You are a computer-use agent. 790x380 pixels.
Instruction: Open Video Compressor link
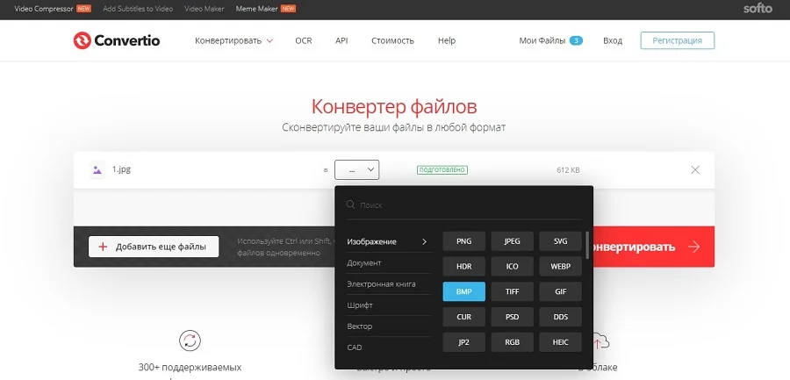(x=45, y=9)
